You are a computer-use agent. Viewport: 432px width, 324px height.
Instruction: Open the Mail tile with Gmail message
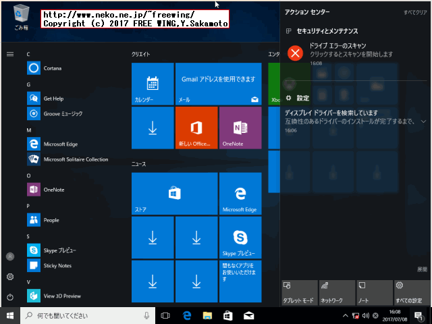[219, 84]
